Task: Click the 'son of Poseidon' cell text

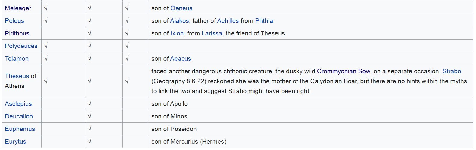Action: click(x=174, y=129)
